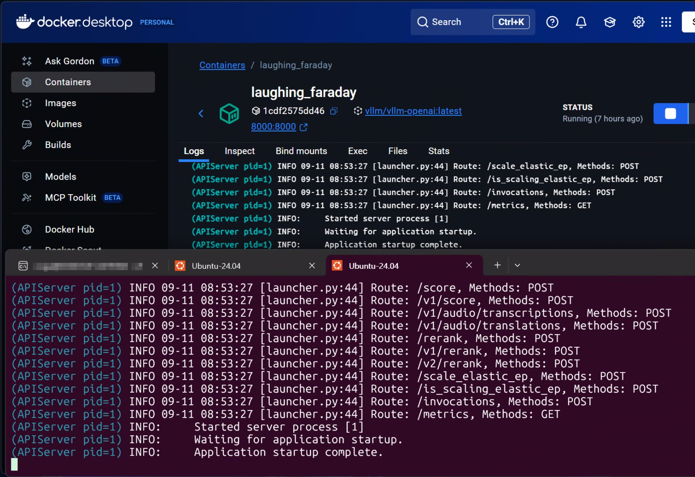
Task: Click the Docker Desktop whale logo
Action: tap(24, 21)
